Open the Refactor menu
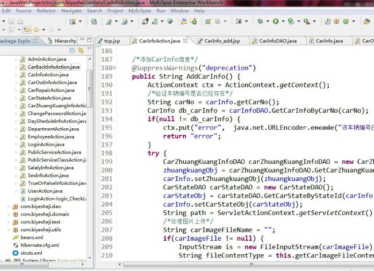374x271 pixels. [46, 11]
